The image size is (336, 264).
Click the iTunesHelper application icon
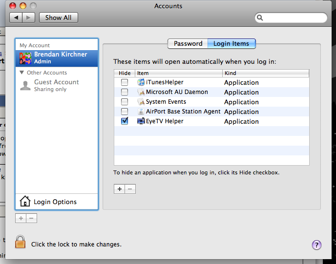141,82
